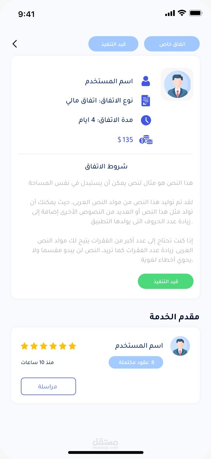The width and height of the screenshot is (211, 459).
Task: Open the service provider's small avatar
Action: pyautogui.click(x=180, y=346)
